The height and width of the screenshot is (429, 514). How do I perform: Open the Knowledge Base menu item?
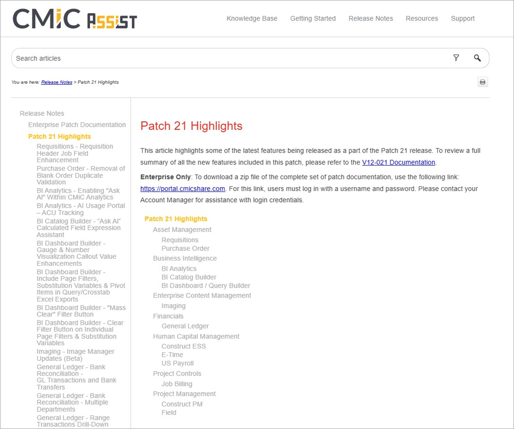click(252, 18)
